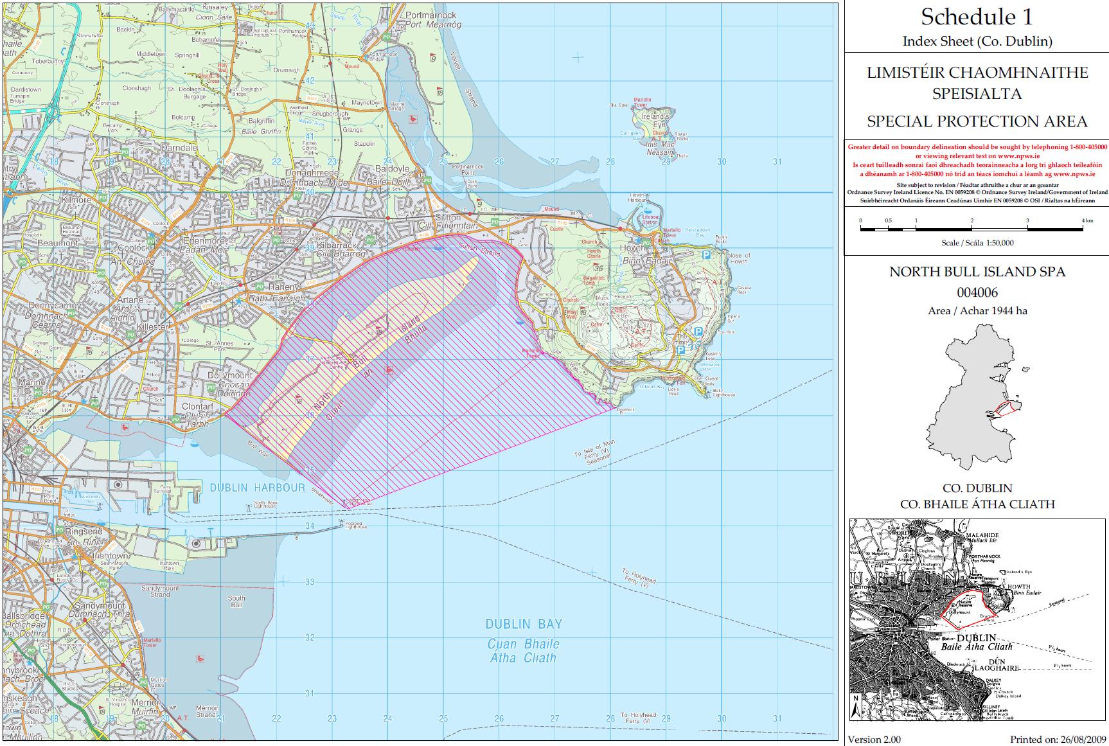Click the 'Dollymount' place name
The image size is (1109, 746).
click(x=230, y=375)
